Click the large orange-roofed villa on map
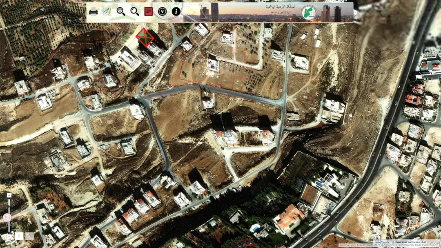 point(289,217)
